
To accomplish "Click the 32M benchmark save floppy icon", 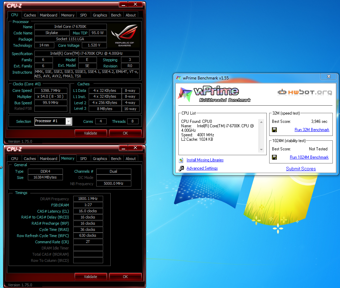I will tap(274, 130).
